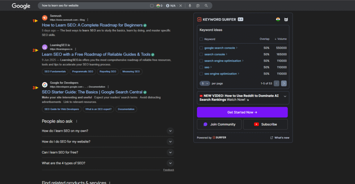Click the Google logo

pos(21,6)
